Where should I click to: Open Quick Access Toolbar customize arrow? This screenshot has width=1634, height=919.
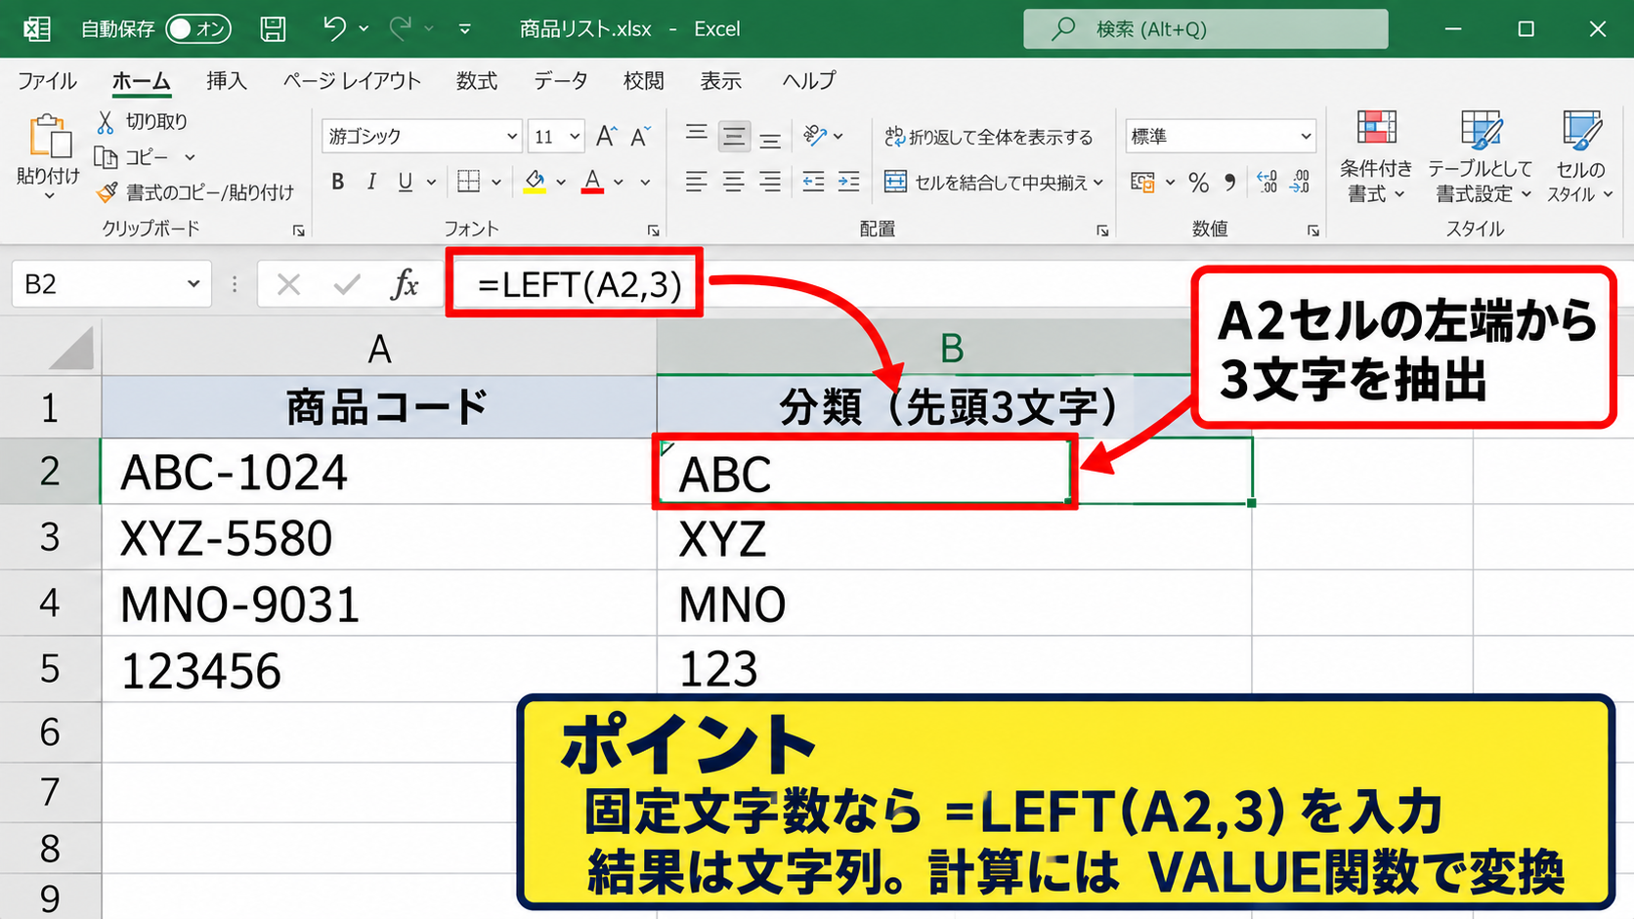[465, 29]
